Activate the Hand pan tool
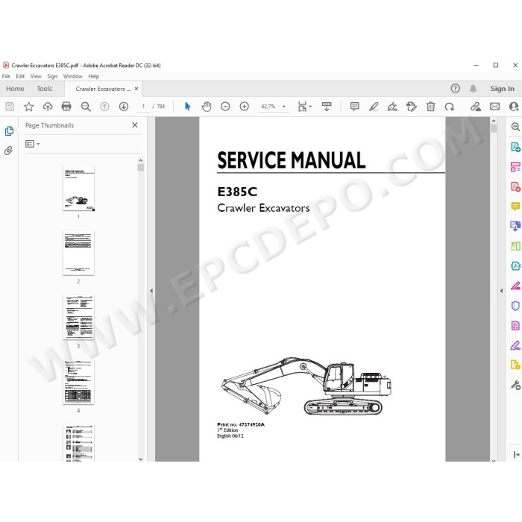 click(207, 107)
